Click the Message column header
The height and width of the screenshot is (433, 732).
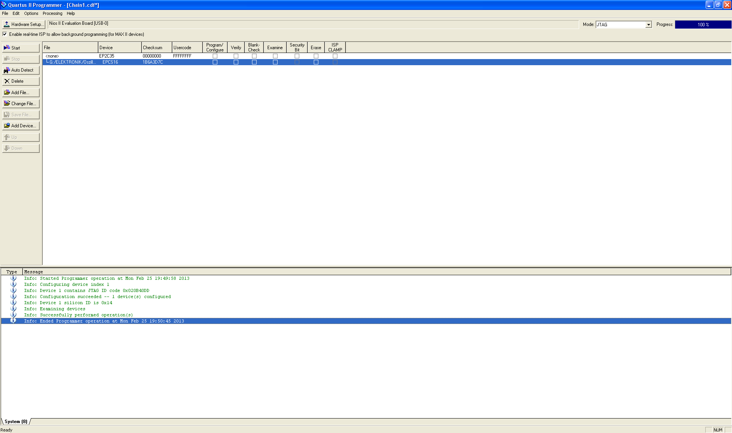377,272
